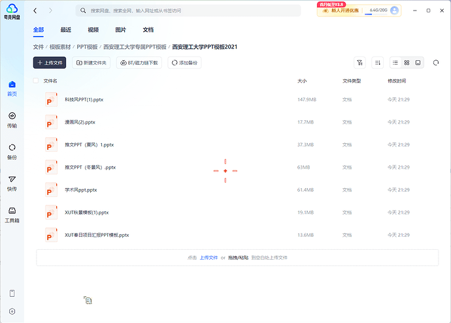Click the pptx icon of XUT秋景模板(1).pptx

coord(51,212)
